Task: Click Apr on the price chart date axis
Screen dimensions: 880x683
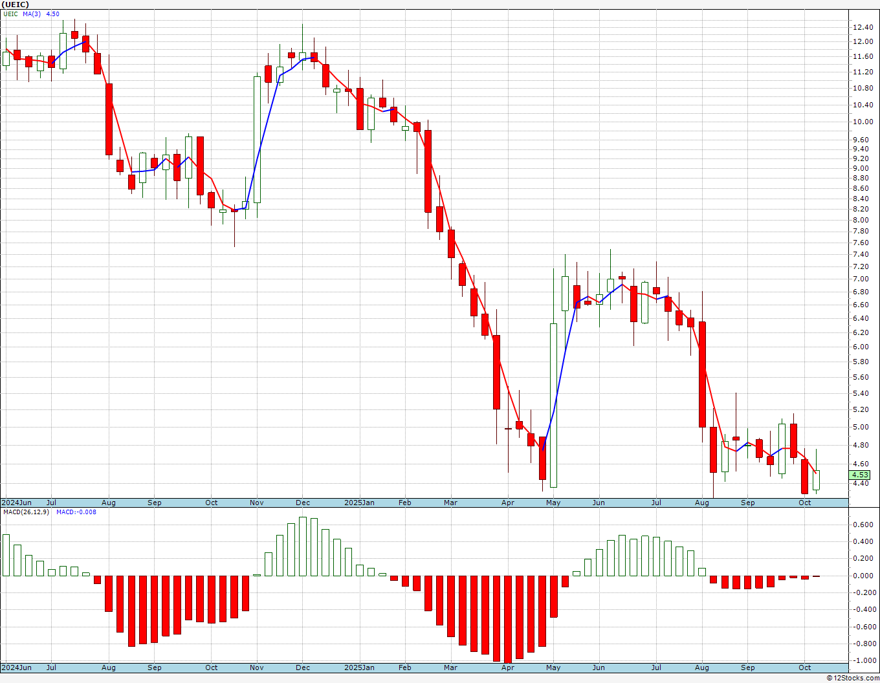Action: [508, 503]
